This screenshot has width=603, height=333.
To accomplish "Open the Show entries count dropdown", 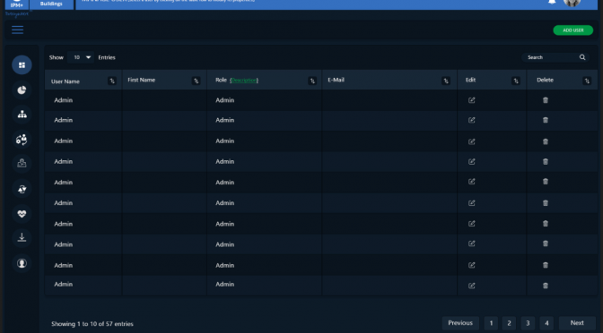I will [81, 57].
